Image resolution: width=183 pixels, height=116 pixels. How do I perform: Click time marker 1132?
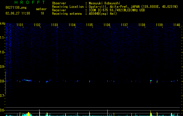pos(37,25)
